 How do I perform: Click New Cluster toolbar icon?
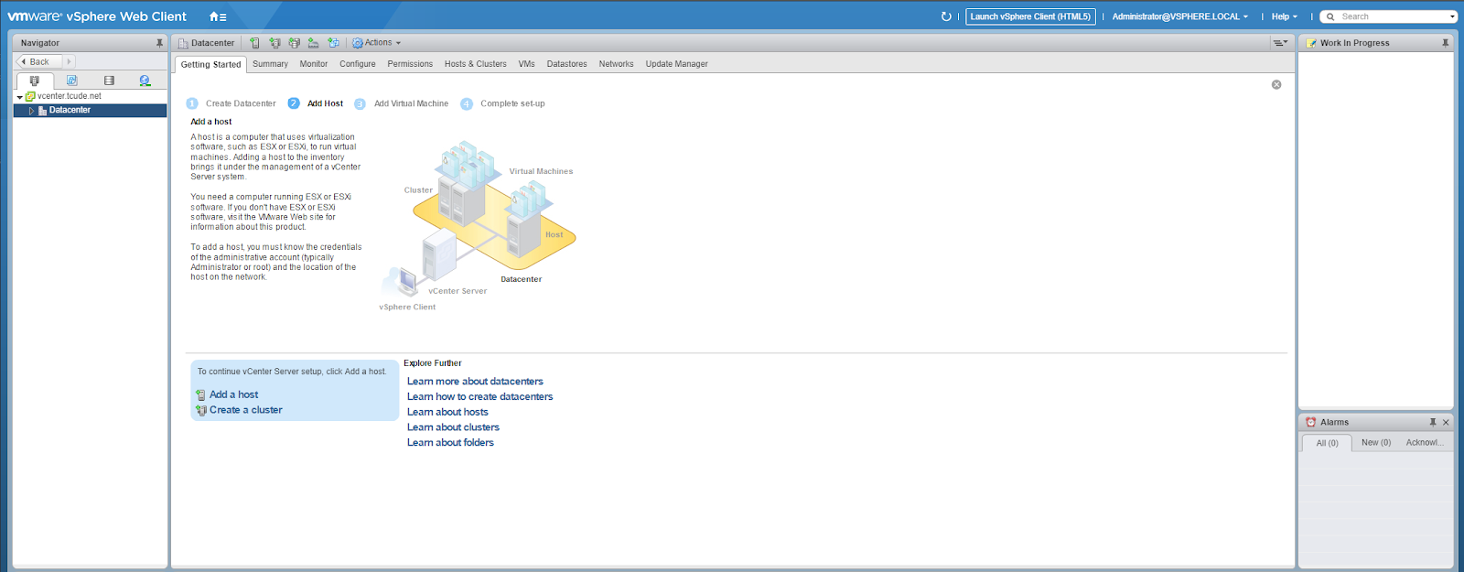pyautogui.click(x=274, y=43)
